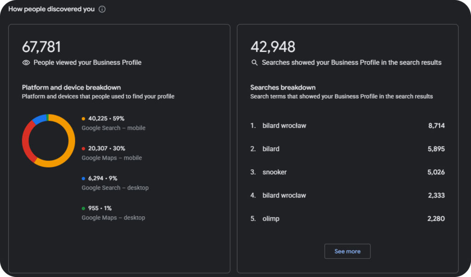Click the Searches breakdown heading
Image resolution: width=471 pixels, height=277 pixels.
(x=283, y=87)
